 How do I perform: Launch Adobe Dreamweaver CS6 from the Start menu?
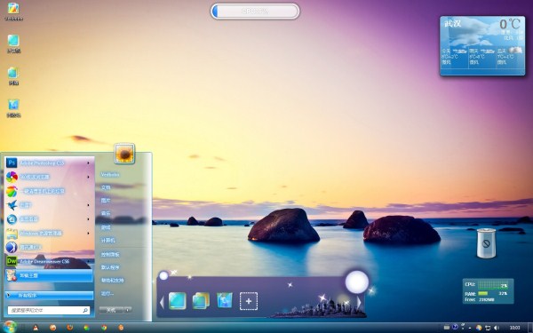point(49,261)
